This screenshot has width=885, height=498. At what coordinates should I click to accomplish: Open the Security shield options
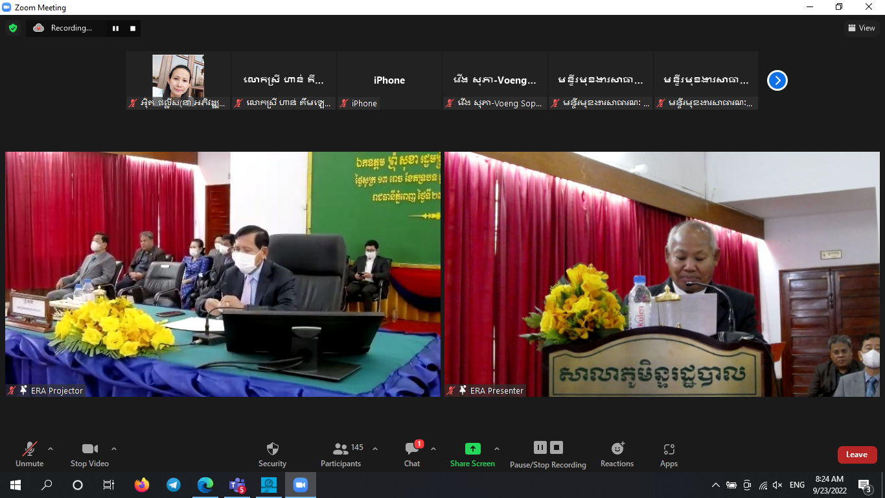pyautogui.click(x=272, y=454)
